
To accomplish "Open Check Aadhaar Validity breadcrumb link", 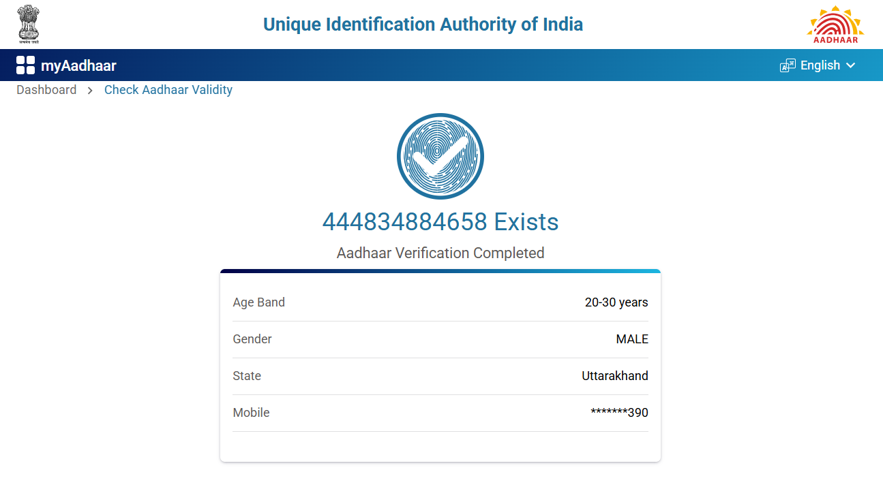I will 168,90.
